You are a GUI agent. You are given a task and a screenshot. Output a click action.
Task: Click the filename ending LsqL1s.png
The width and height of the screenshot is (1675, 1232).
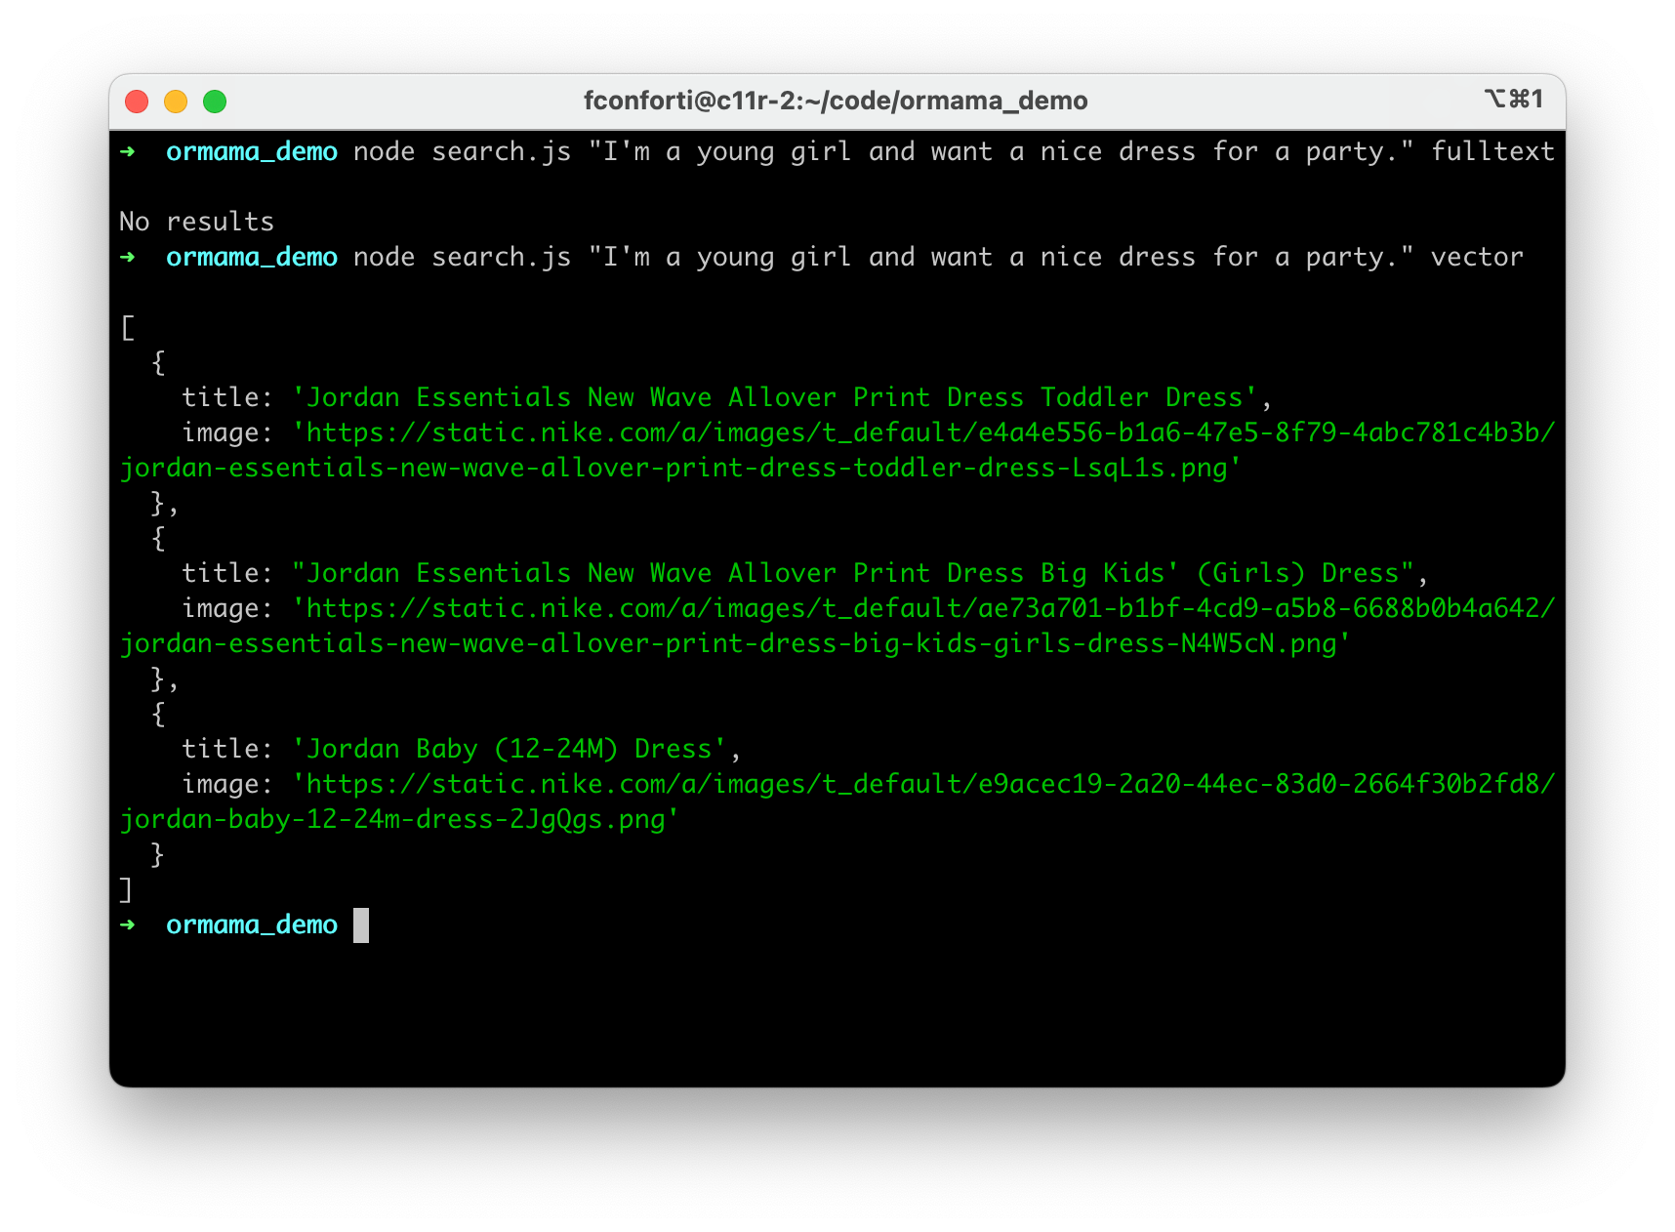(x=679, y=468)
